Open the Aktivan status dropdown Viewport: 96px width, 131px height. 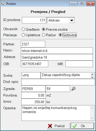point(72,20)
